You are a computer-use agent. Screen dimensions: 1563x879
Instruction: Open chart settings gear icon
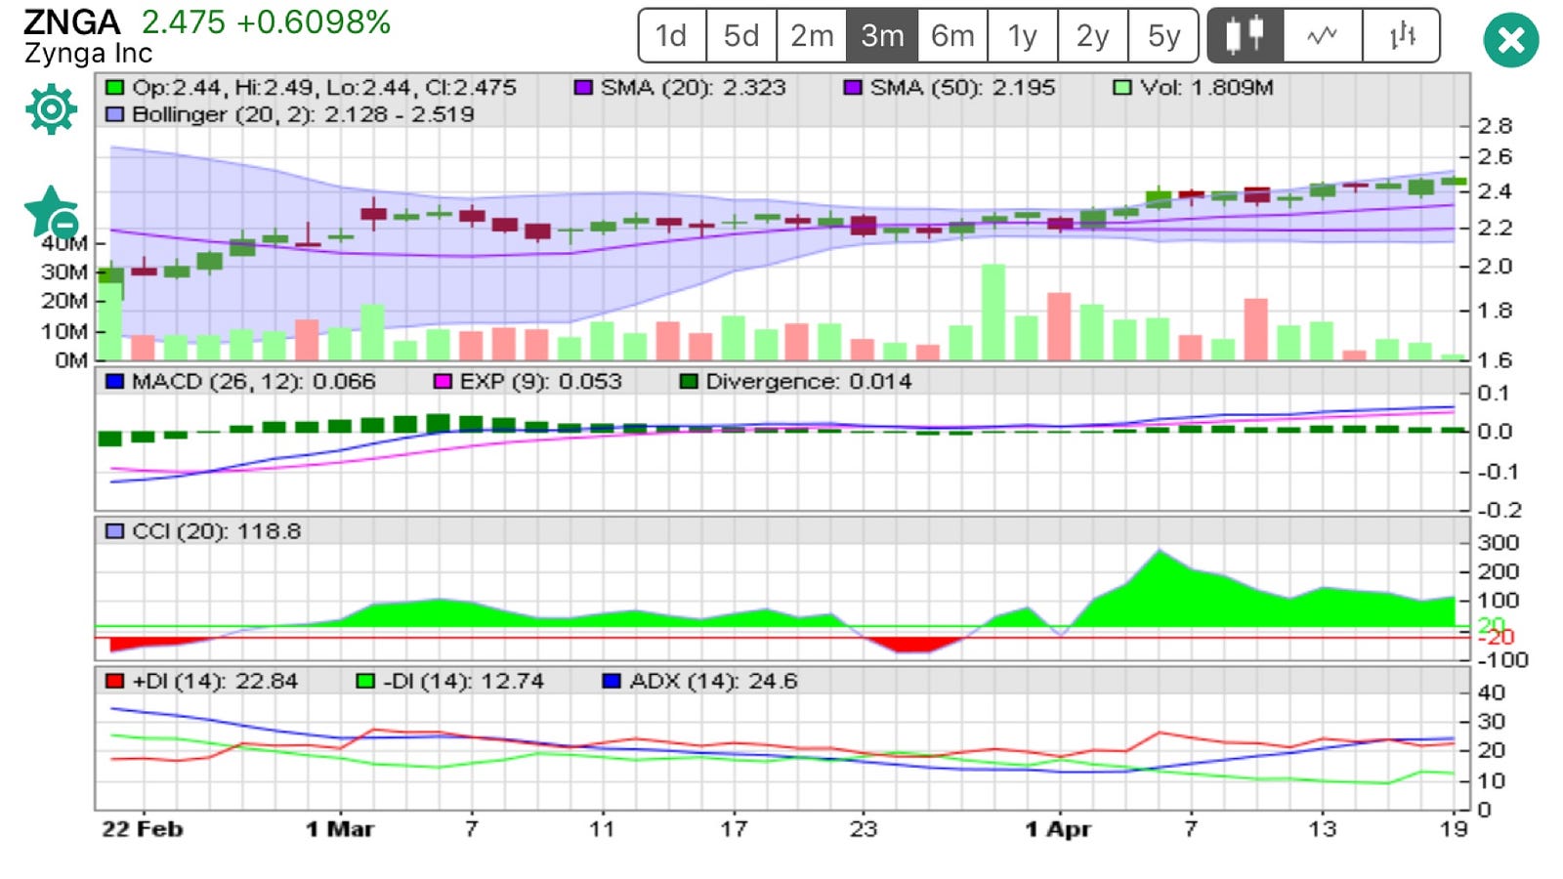coord(51,108)
